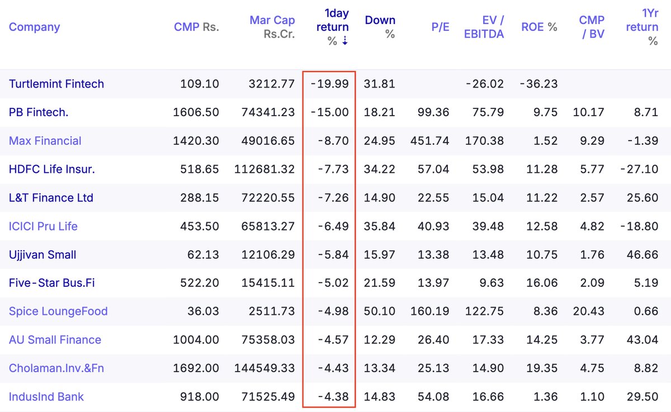The width and height of the screenshot is (671, 412).
Task: Click IndusInd Bank 1day return -4.38
Action: [333, 397]
